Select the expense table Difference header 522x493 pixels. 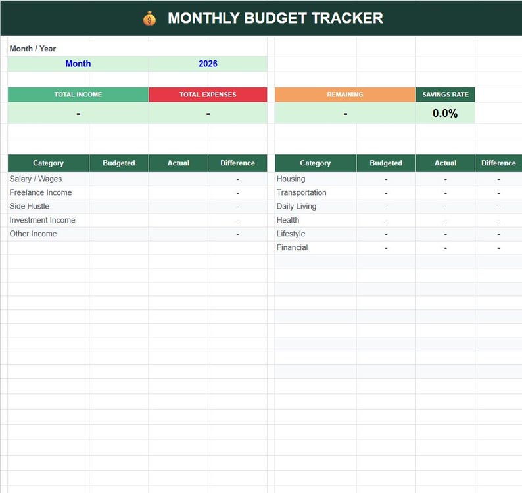(x=498, y=163)
